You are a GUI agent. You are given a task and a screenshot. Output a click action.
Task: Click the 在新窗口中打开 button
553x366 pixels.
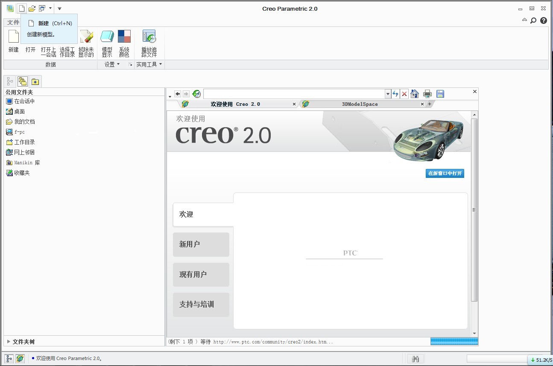click(x=445, y=173)
